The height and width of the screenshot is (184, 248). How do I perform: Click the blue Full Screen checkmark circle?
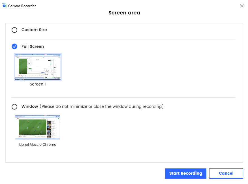[14, 46]
